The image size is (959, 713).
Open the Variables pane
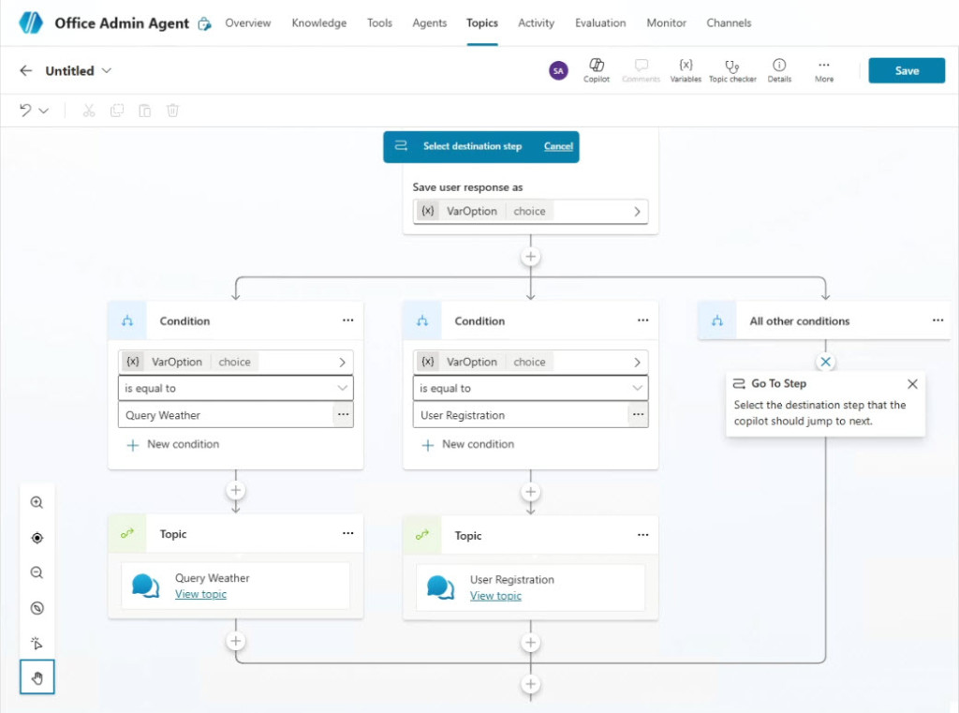(686, 70)
